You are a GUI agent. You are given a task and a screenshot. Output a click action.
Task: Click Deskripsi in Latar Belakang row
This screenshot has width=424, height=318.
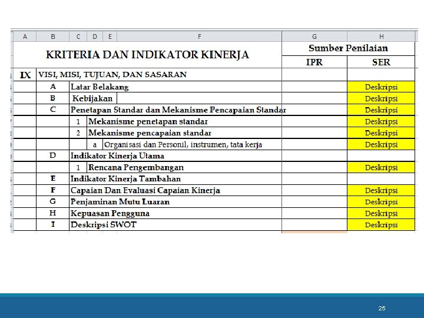(x=381, y=87)
